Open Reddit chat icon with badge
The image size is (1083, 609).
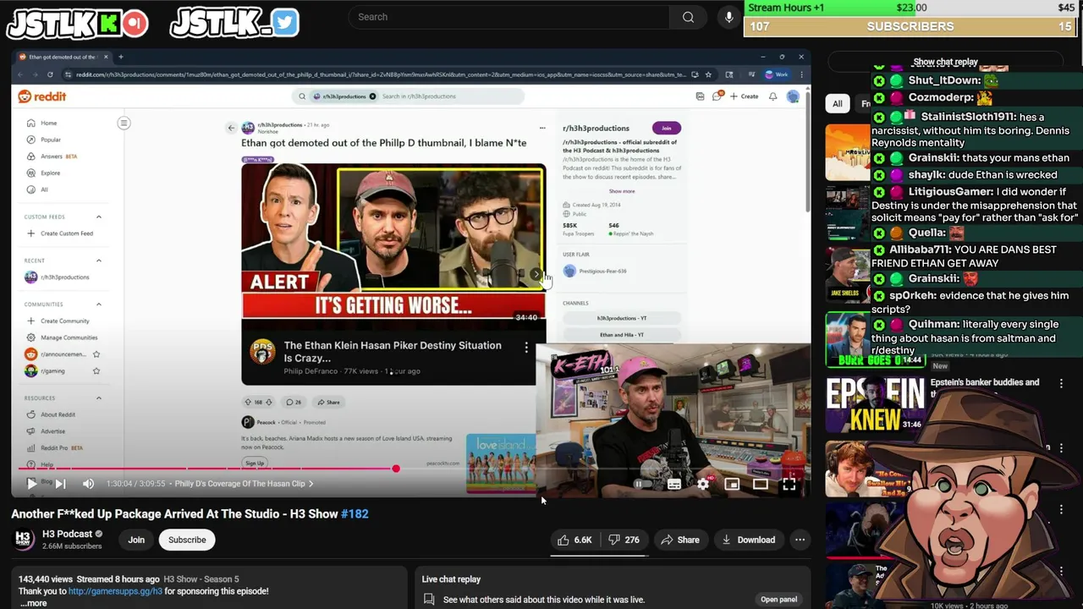pyautogui.click(x=717, y=96)
